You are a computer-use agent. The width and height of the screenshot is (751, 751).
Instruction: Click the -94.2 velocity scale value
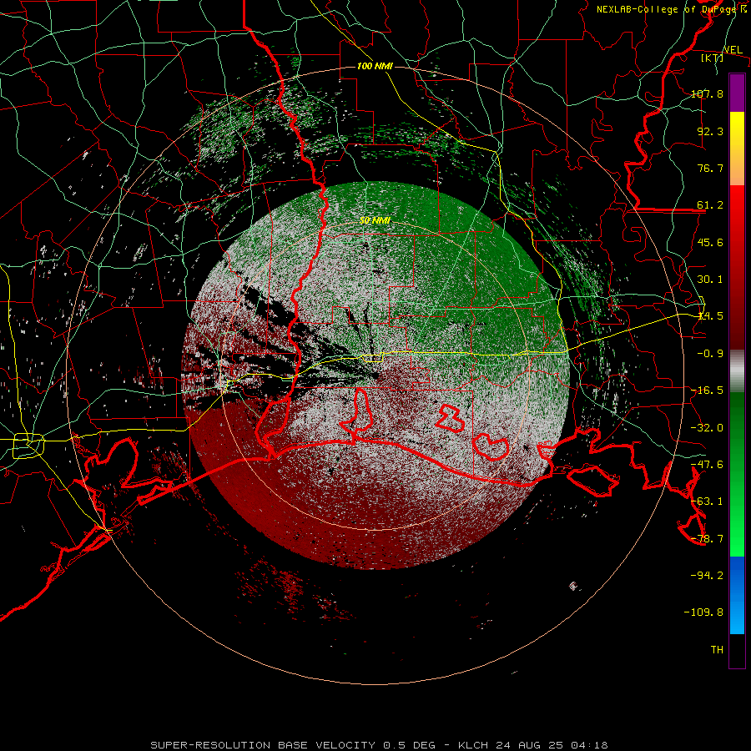707,575
